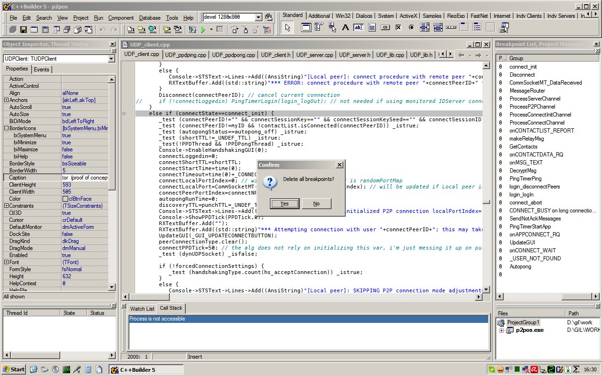Click the breakpoint marker in editor gutter
This screenshot has height=376, width=602.
tap(124, 114)
